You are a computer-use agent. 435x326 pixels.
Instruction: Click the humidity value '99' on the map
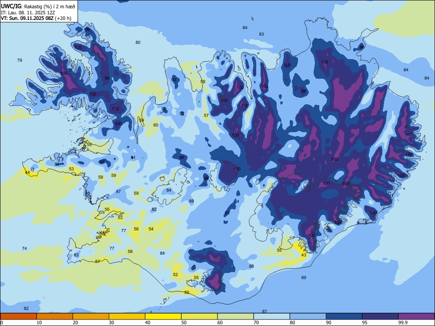(304, 91)
